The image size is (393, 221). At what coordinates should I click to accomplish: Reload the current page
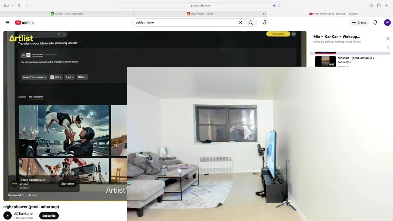279,5
